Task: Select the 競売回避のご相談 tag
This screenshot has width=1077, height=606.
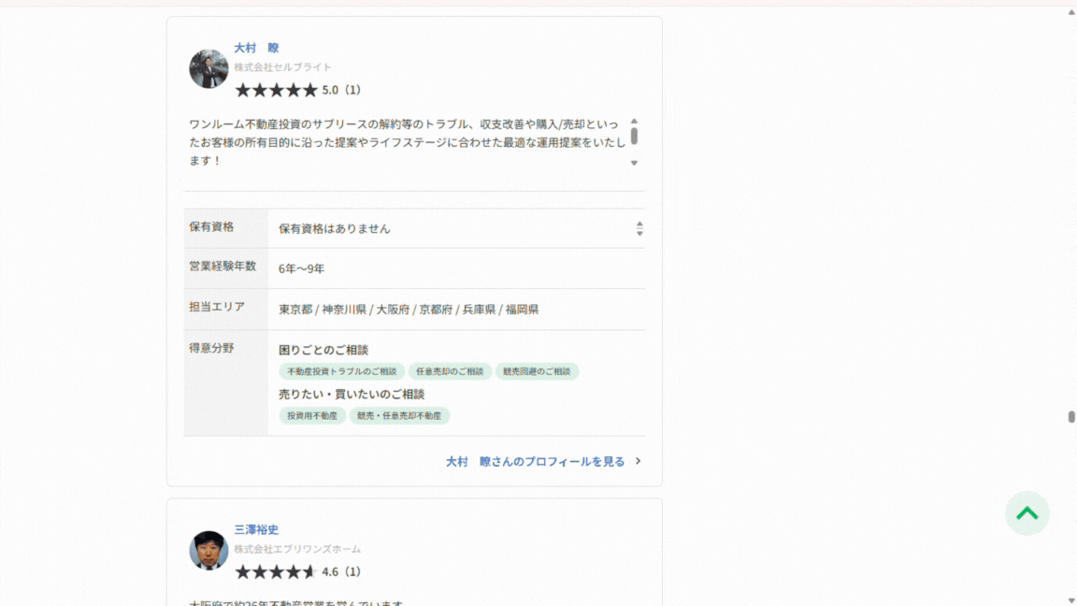Action: tap(537, 371)
